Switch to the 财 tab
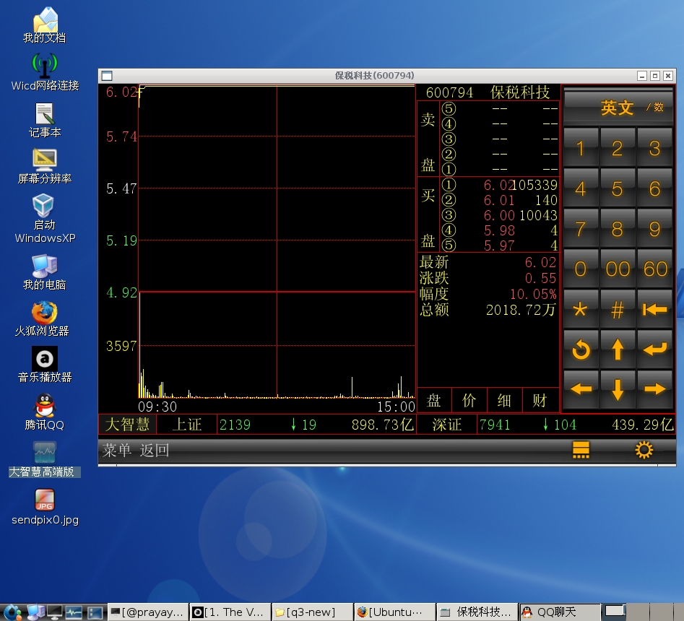 click(x=540, y=400)
